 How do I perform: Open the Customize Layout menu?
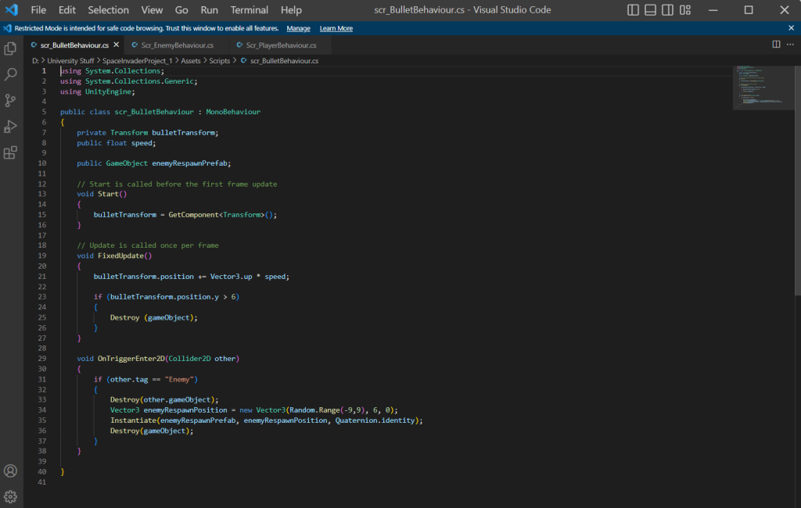click(x=685, y=10)
